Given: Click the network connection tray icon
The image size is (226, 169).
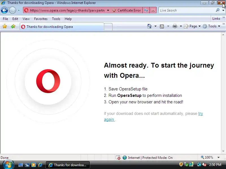Looking at the screenshot, I should [199, 164].
